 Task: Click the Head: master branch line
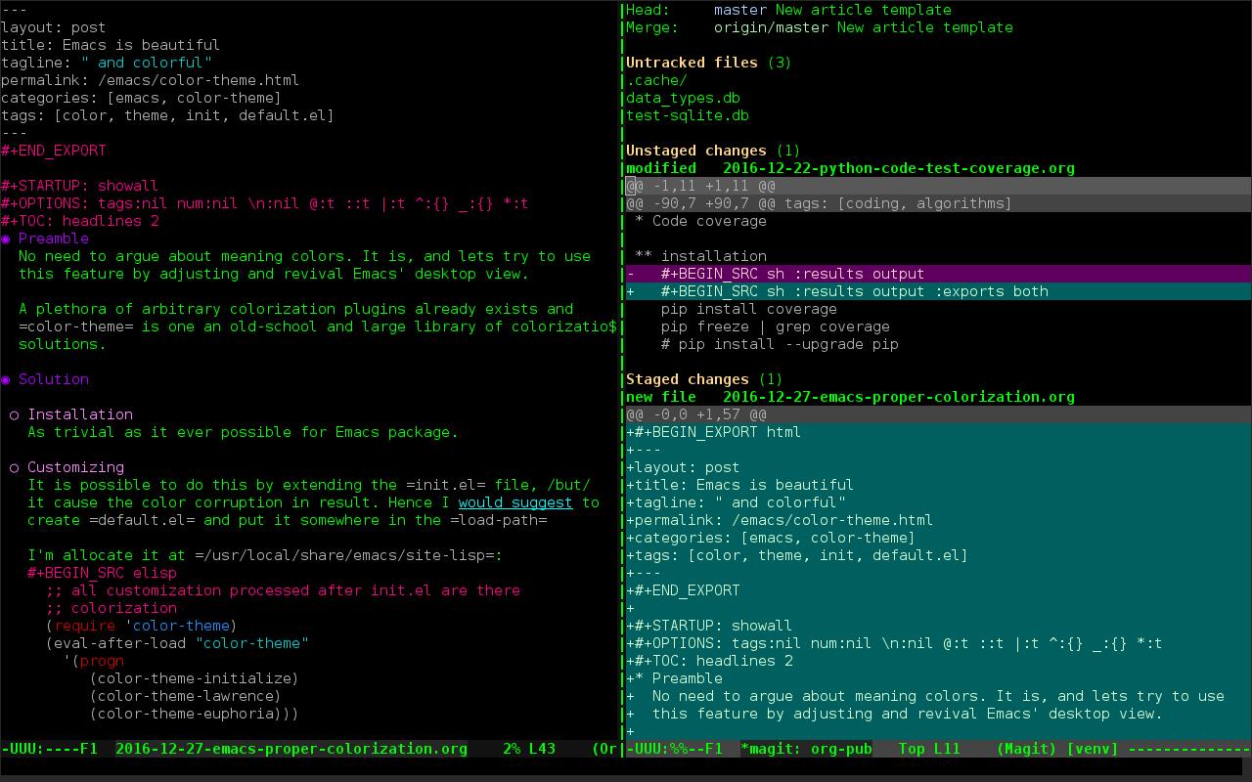(788, 10)
